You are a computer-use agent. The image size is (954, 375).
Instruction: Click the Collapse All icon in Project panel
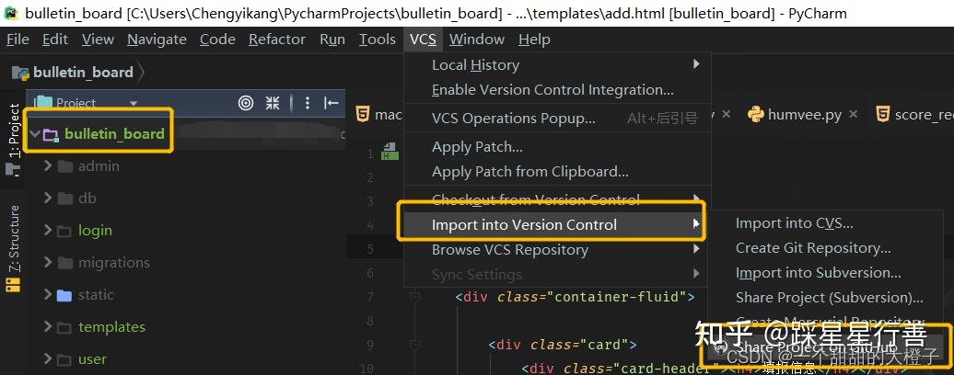point(273,103)
